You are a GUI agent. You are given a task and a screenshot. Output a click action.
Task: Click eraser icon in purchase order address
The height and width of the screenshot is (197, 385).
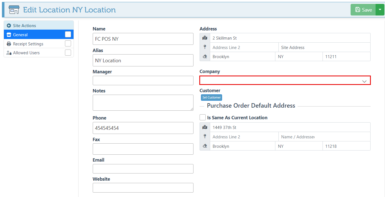(x=205, y=146)
